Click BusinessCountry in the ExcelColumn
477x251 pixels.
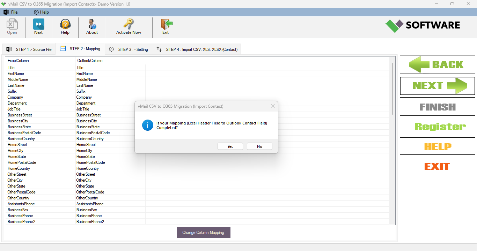tap(21, 139)
